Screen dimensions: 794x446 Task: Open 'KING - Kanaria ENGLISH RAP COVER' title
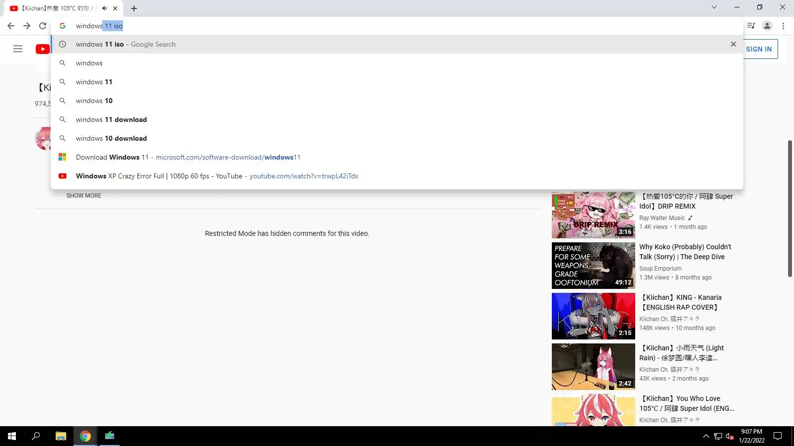680,302
